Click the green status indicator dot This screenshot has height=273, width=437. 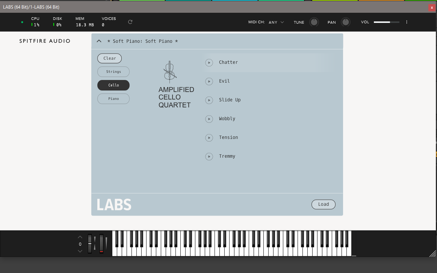22,22
